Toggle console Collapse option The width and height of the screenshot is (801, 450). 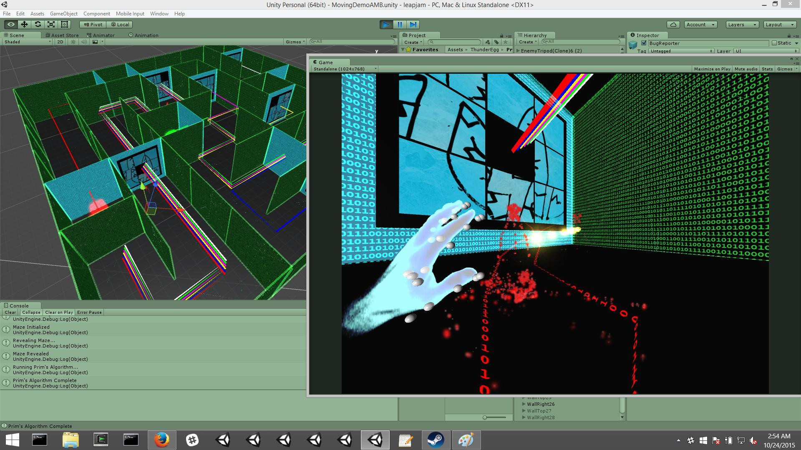pyautogui.click(x=31, y=312)
